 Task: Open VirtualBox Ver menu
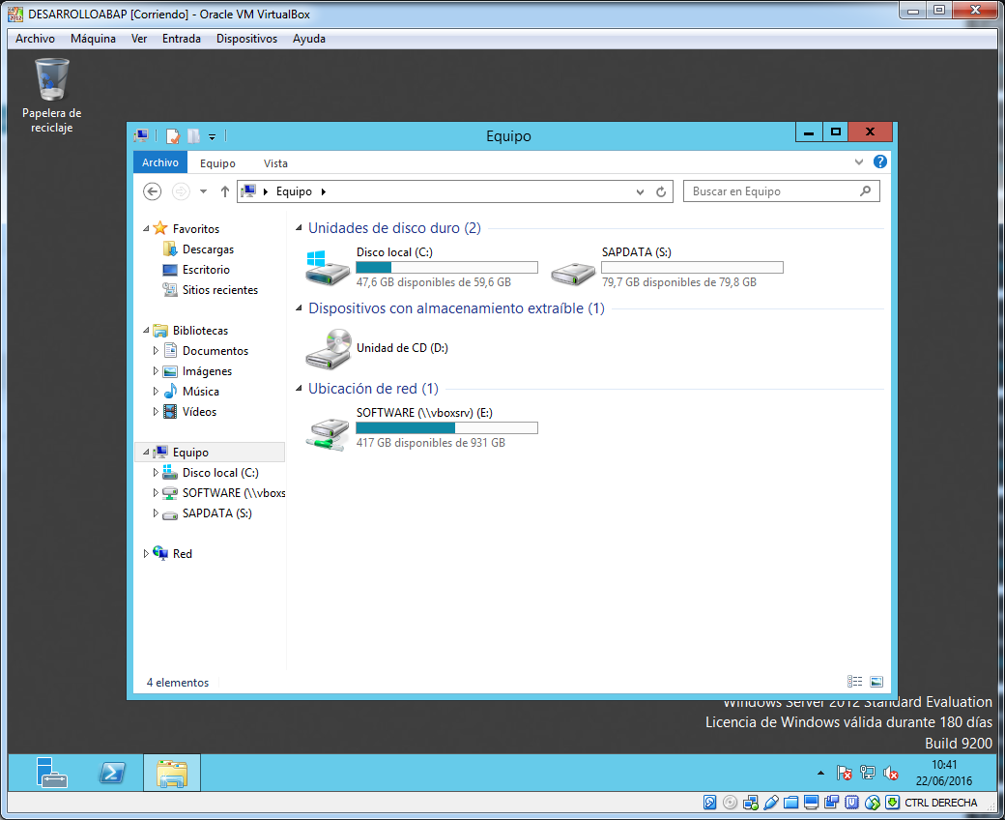pyautogui.click(x=139, y=39)
